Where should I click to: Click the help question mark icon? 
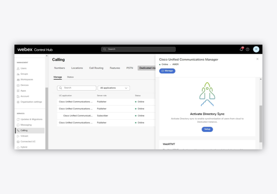point(247,49)
